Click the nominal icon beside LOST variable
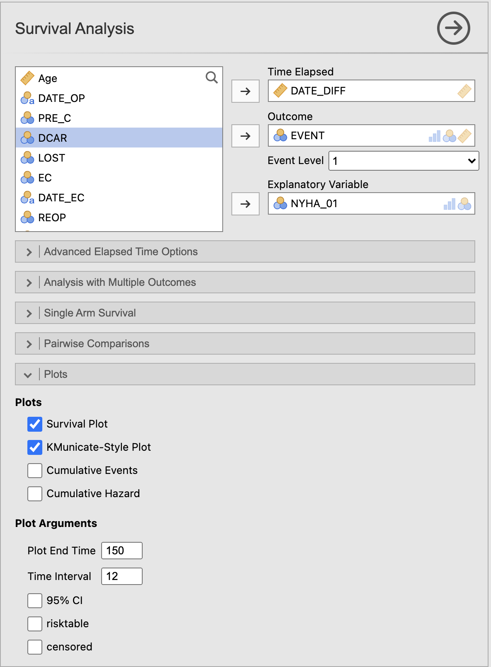Viewport: 491px width, 667px height. point(27,158)
